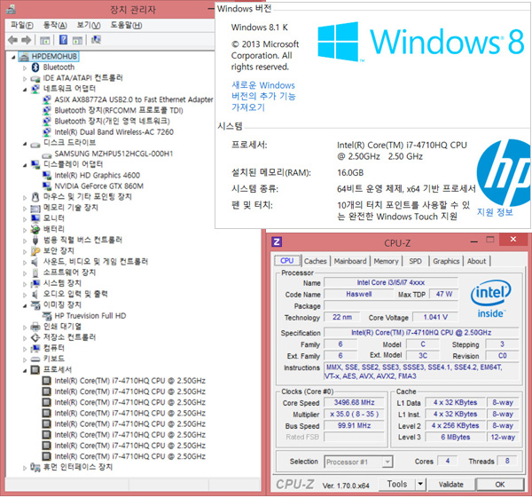Switch to the Mainboard tab in CPU-Z
The height and width of the screenshot is (498, 532).
click(x=350, y=261)
